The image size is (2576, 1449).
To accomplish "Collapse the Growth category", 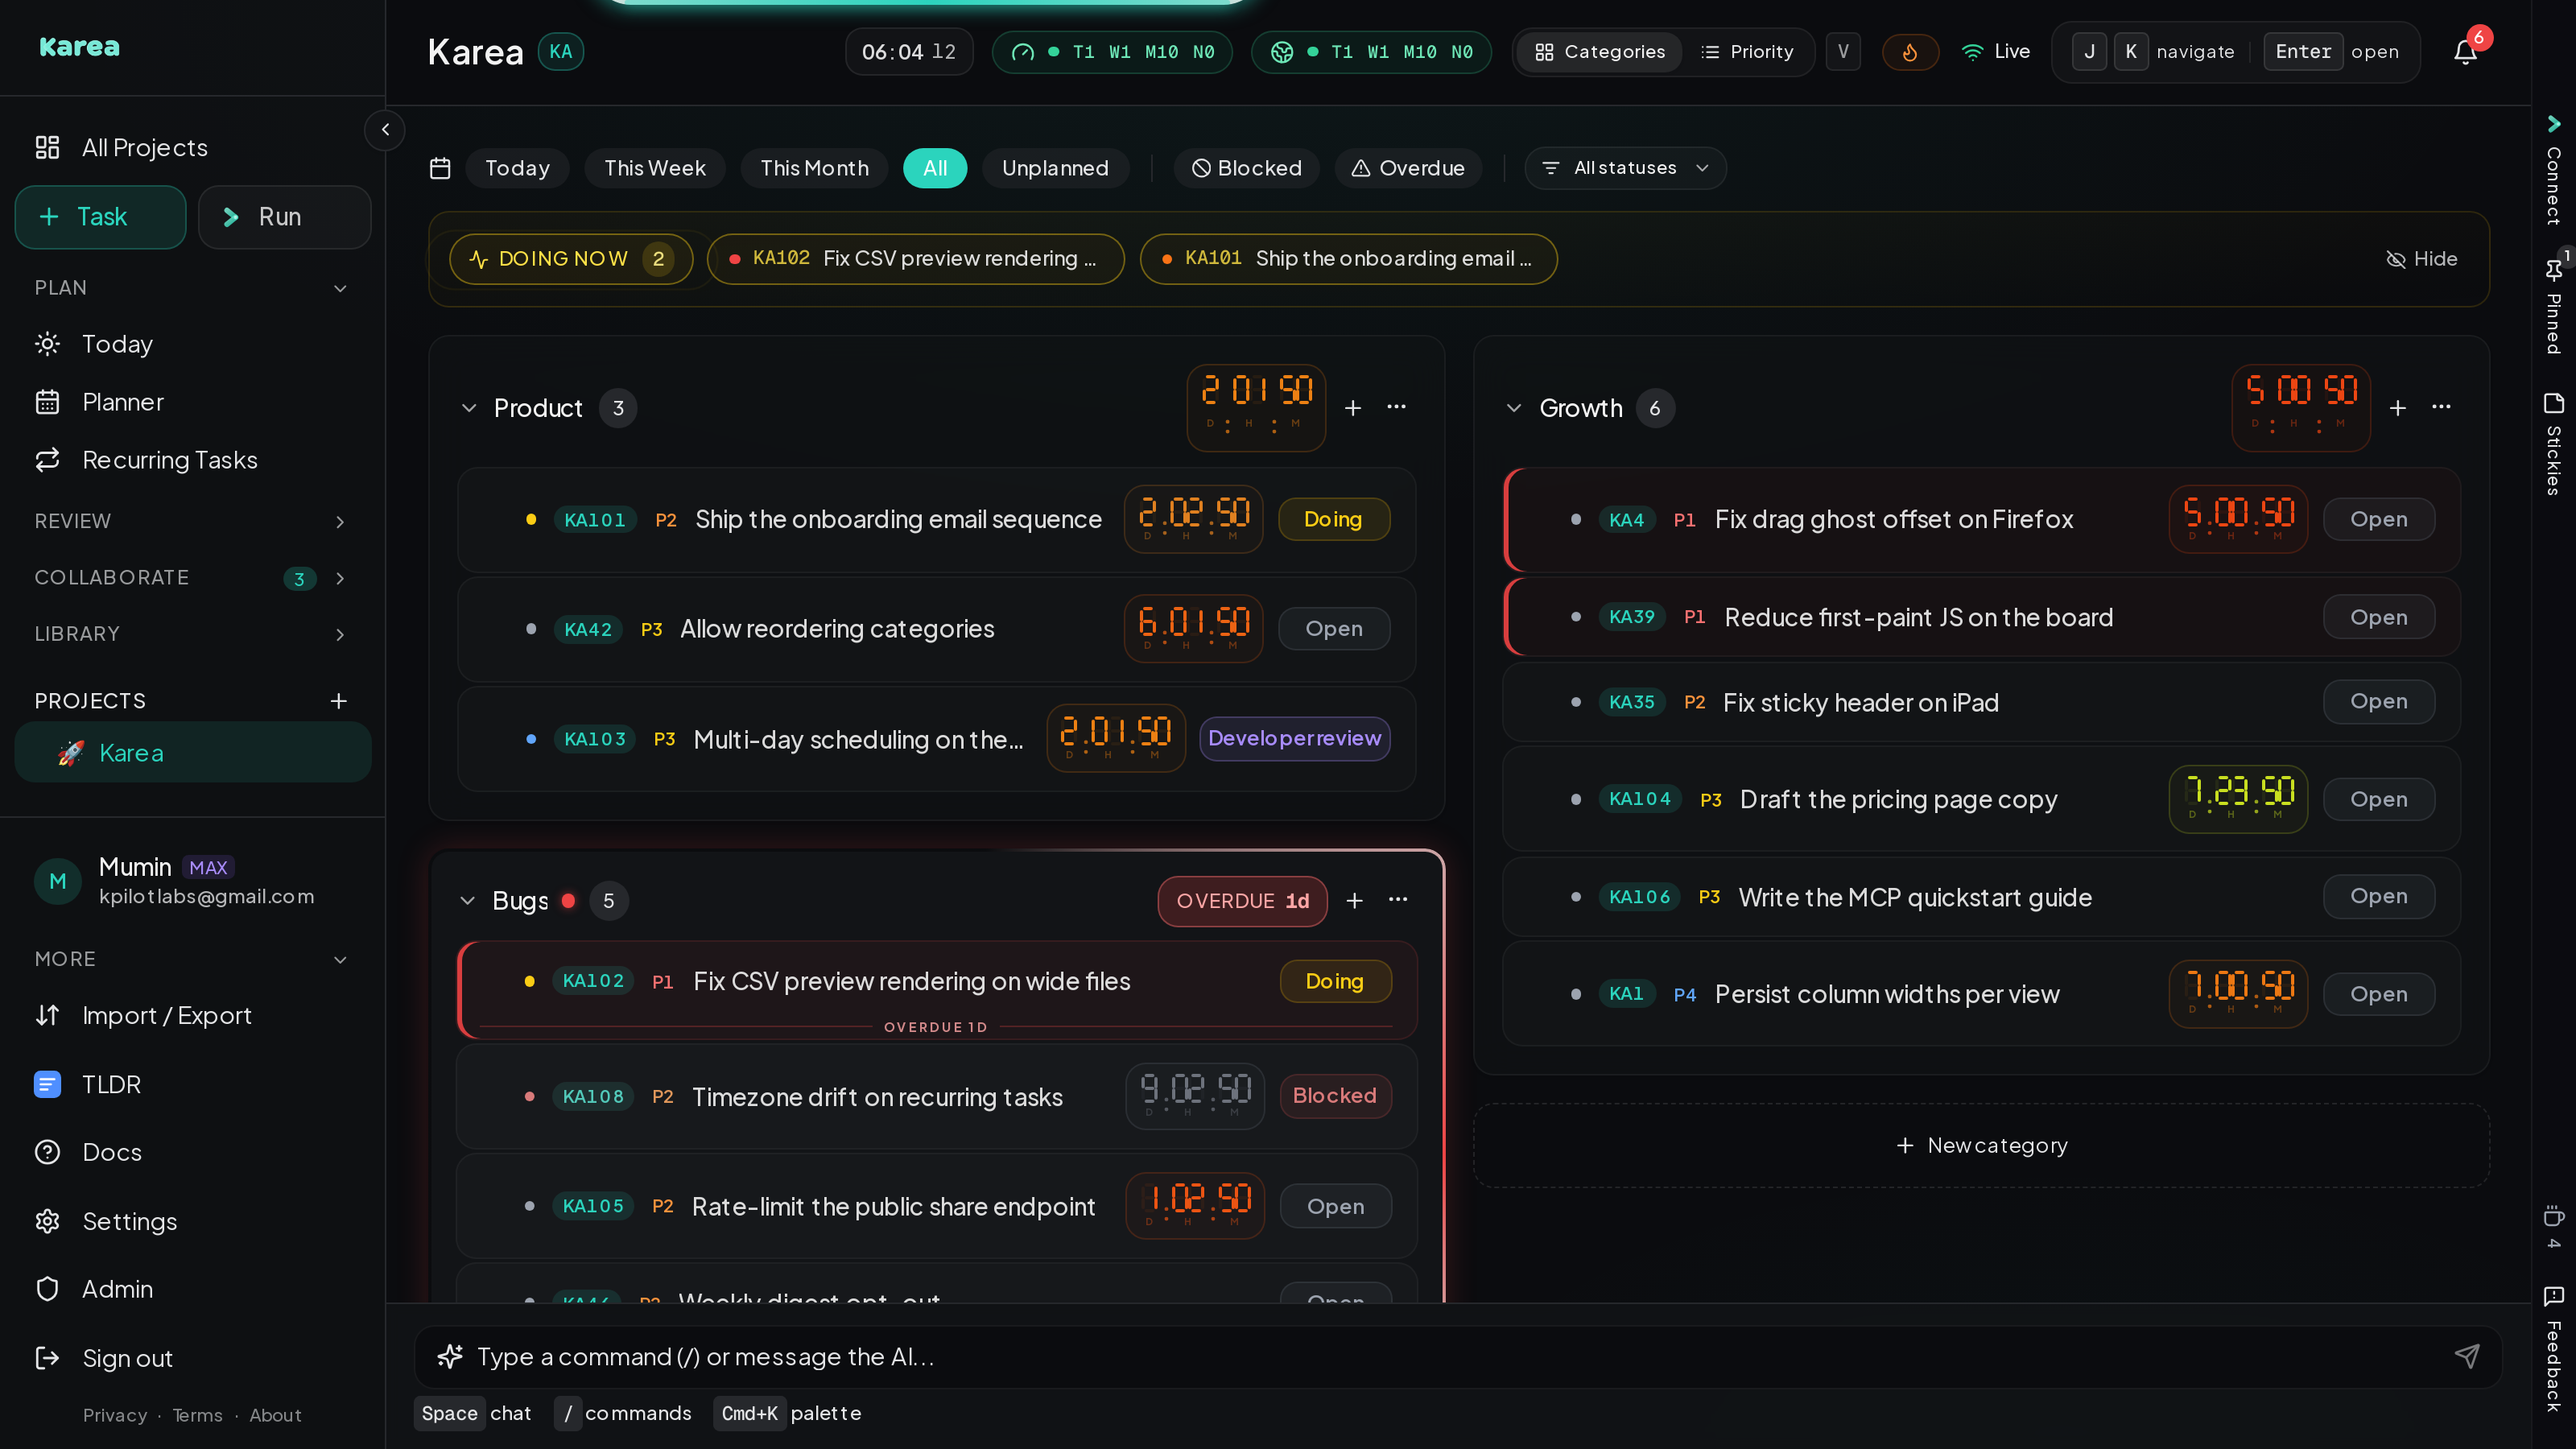I will pyautogui.click(x=1514, y=408).
